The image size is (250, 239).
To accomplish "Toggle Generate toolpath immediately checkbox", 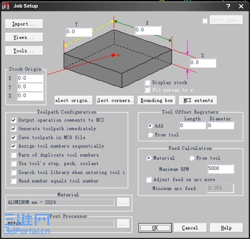I will coord(14,129).
